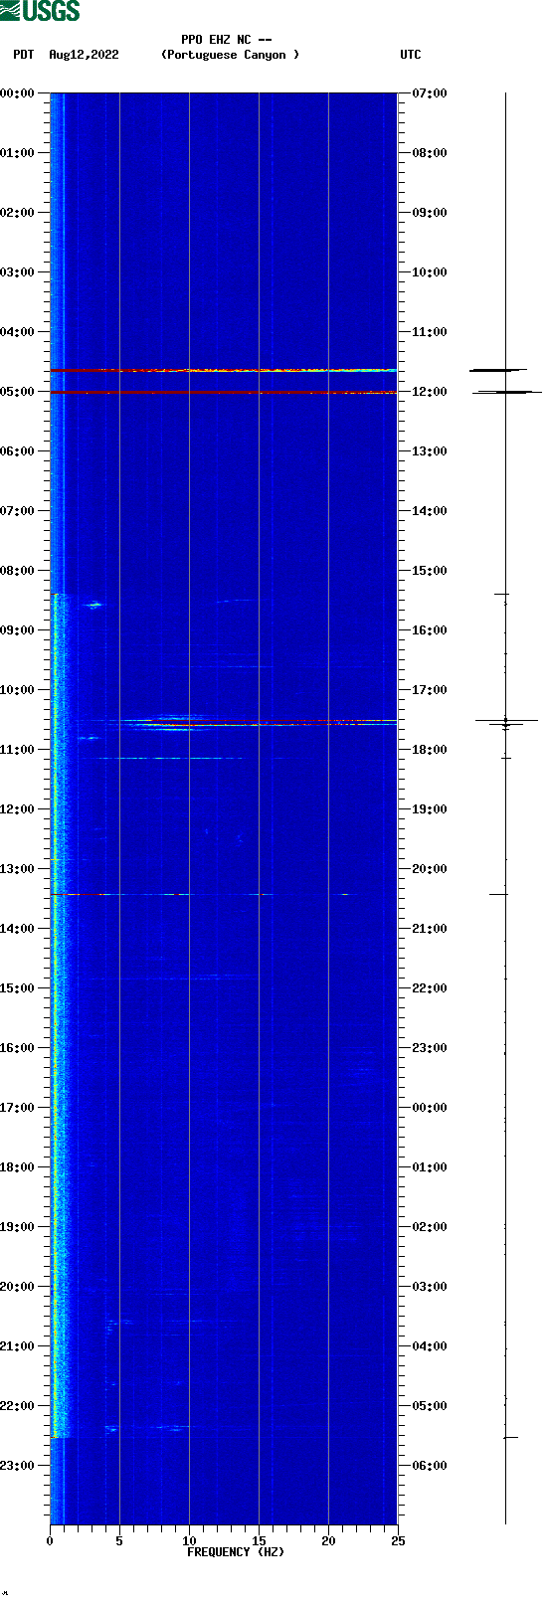Click the frequency axis value 5
The height and width of the screenshot is (1604, 549).
coord(119,1541)
